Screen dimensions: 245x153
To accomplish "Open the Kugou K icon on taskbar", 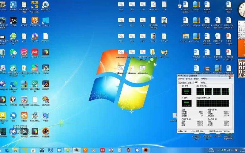I will click(x=50, y=150).
